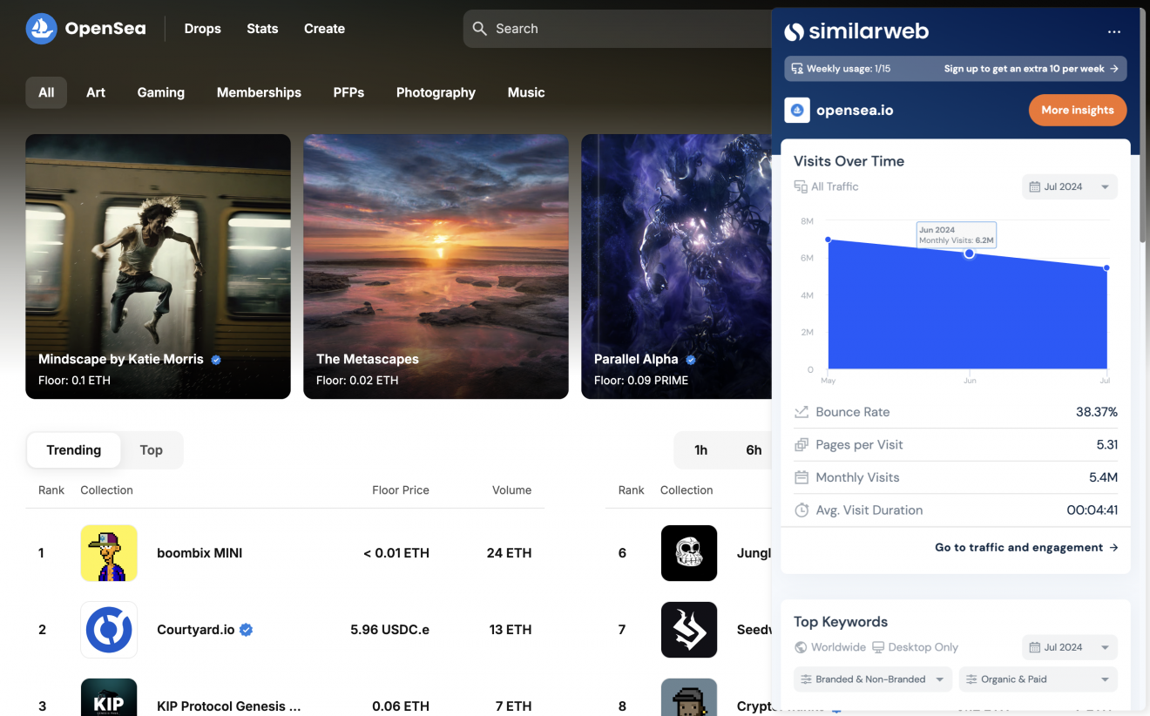Open Courtyard.io collection logo

click(x=109, y=630)
